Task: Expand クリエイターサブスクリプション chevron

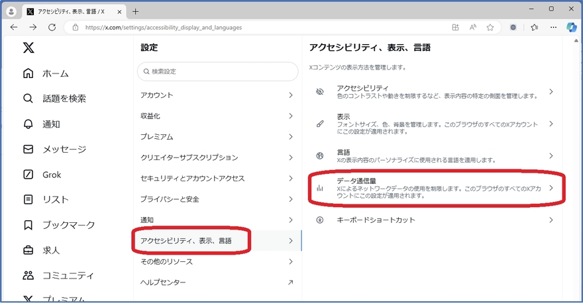Action: pos(291,157)
